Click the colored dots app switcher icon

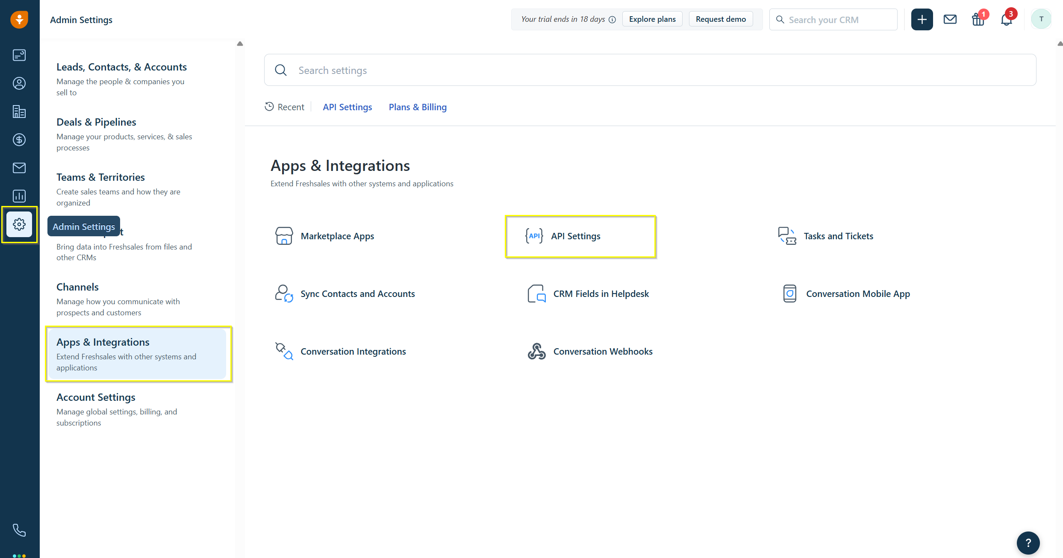pyautogui.click(x=19, y=555)
